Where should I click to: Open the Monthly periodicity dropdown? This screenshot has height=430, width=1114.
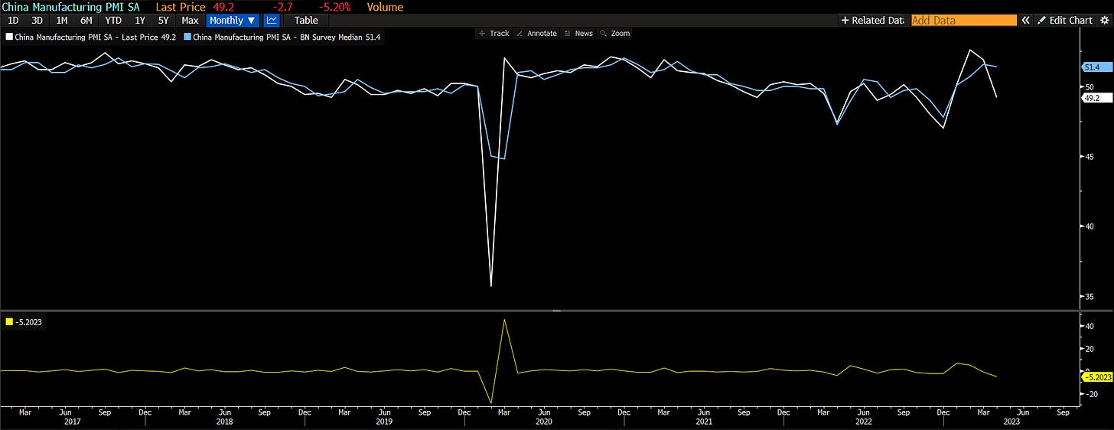[233, 21]
